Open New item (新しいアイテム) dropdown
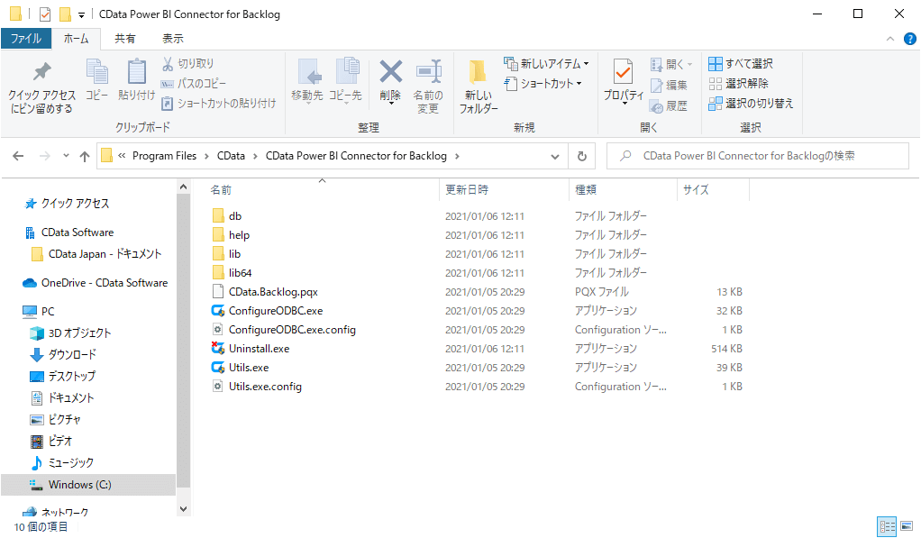Screen dimensions: 921x538 tap(547, 63)
